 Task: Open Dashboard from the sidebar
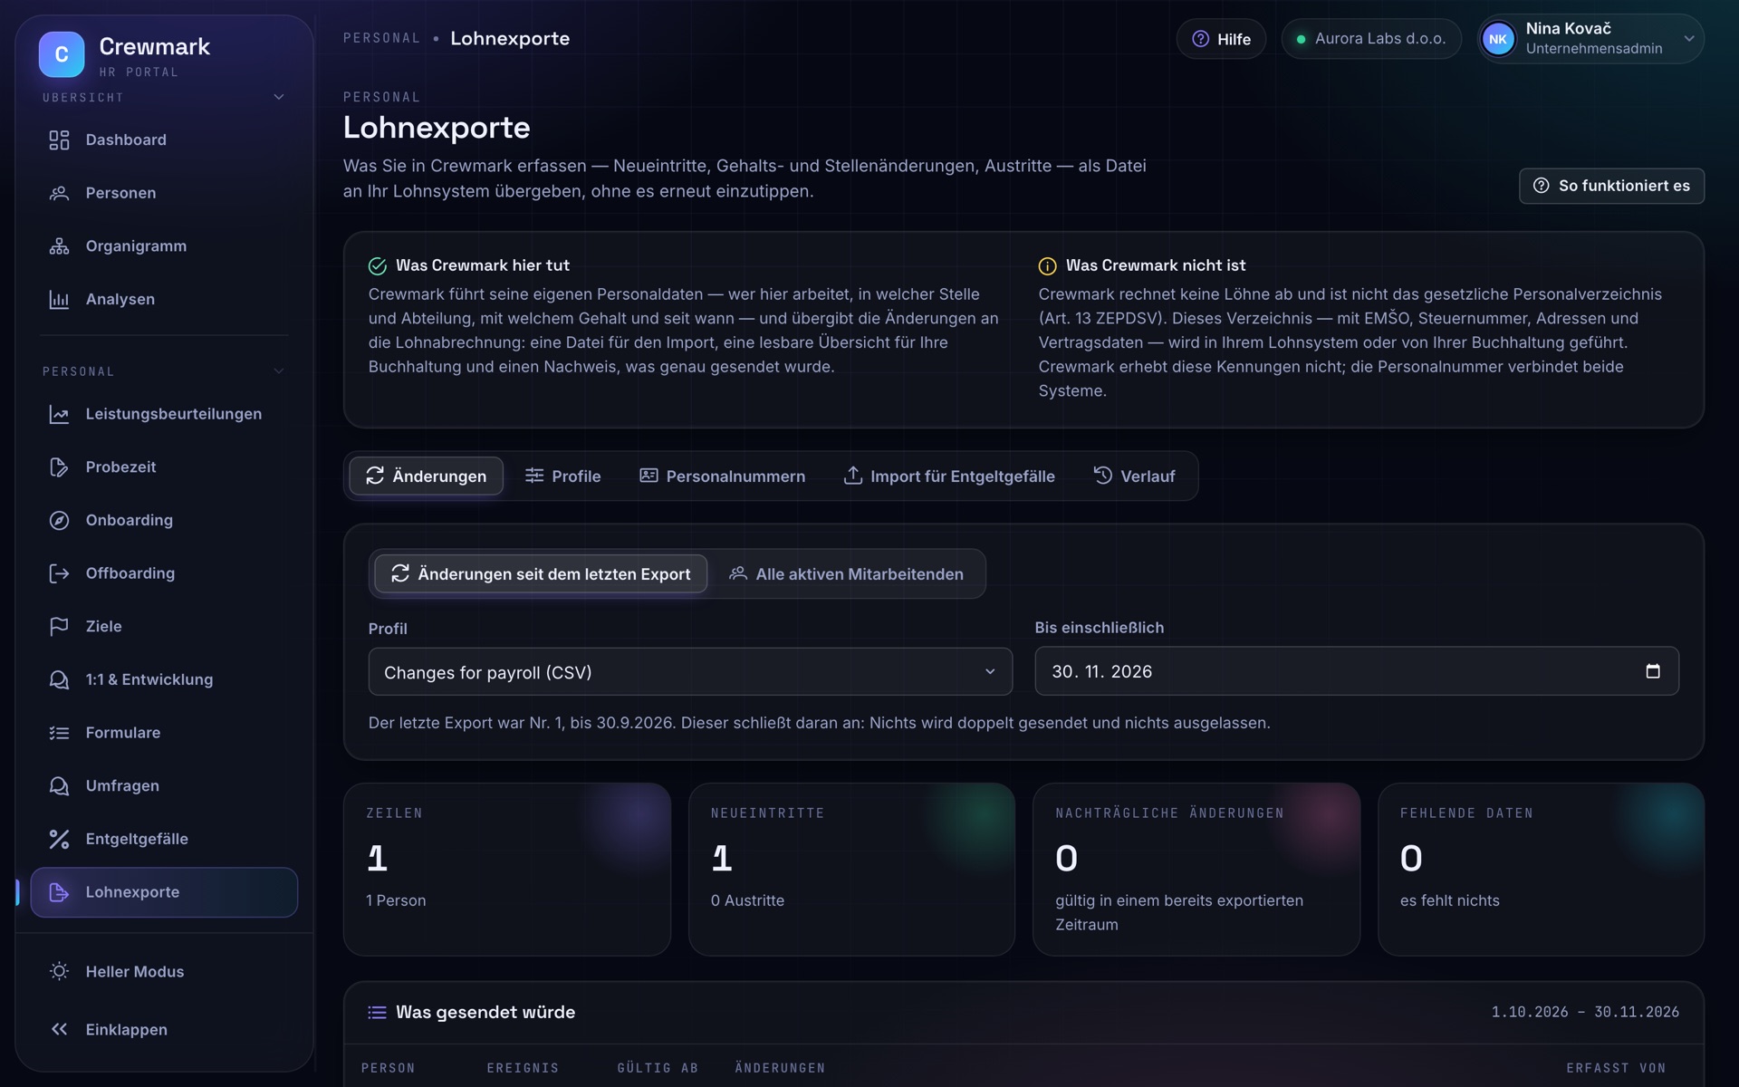tap(164, 139)
